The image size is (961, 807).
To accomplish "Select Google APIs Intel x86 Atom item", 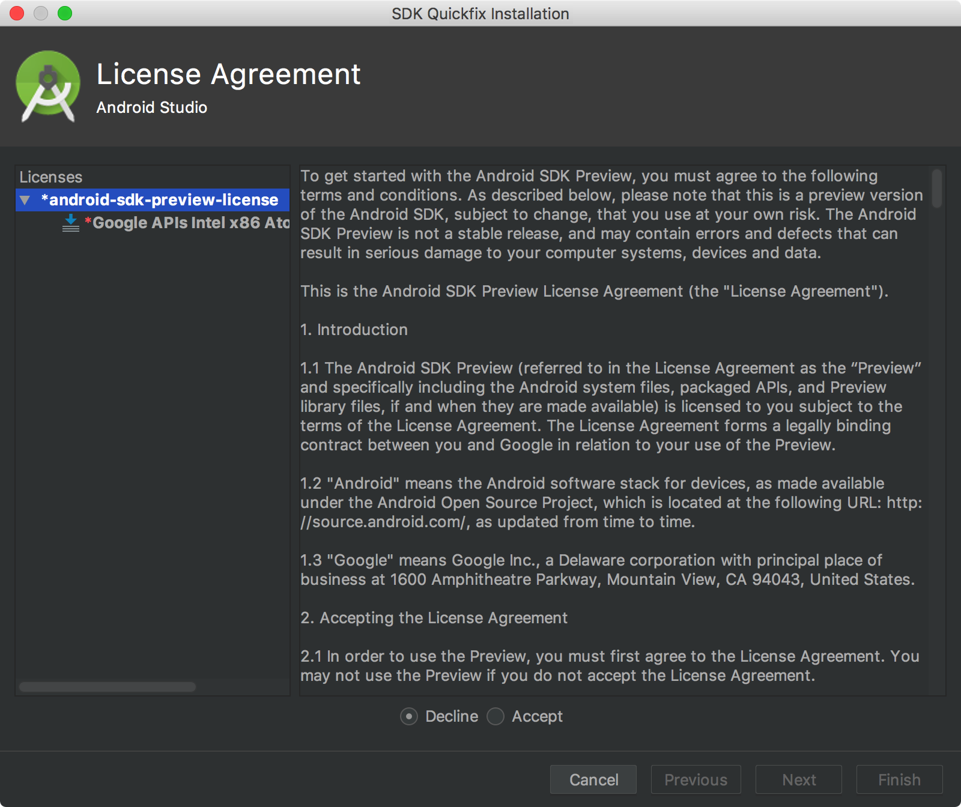I will (187, 223).
